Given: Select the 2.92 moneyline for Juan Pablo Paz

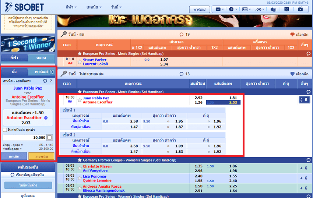Looking at the screenshot, I should (198, 98).
